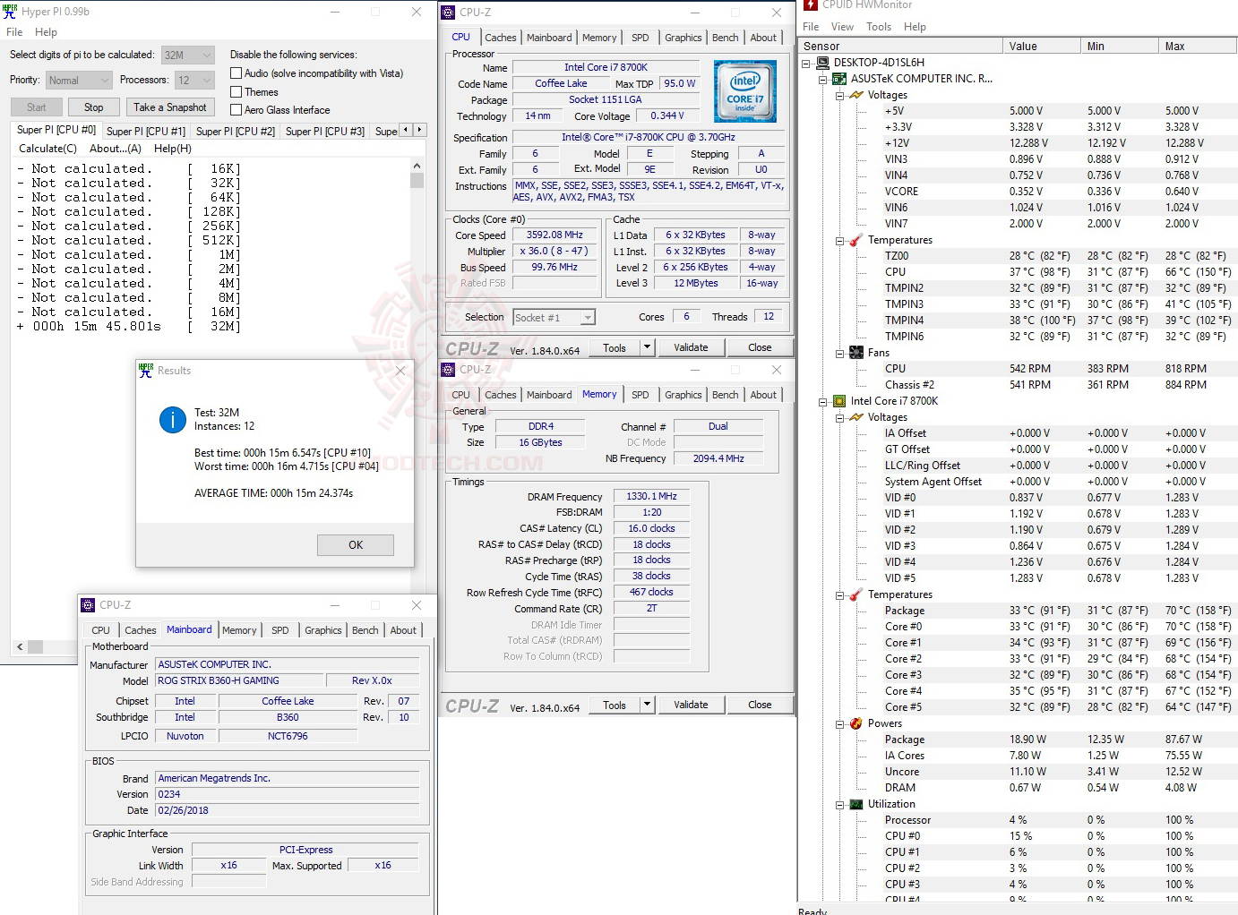Collapse the Intel Core i7 8700K tree node

pyautogui.click(x=823, y=402)
